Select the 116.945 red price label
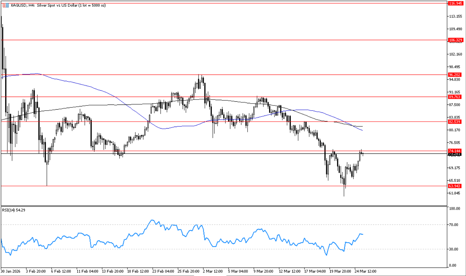 pos(455,3)
